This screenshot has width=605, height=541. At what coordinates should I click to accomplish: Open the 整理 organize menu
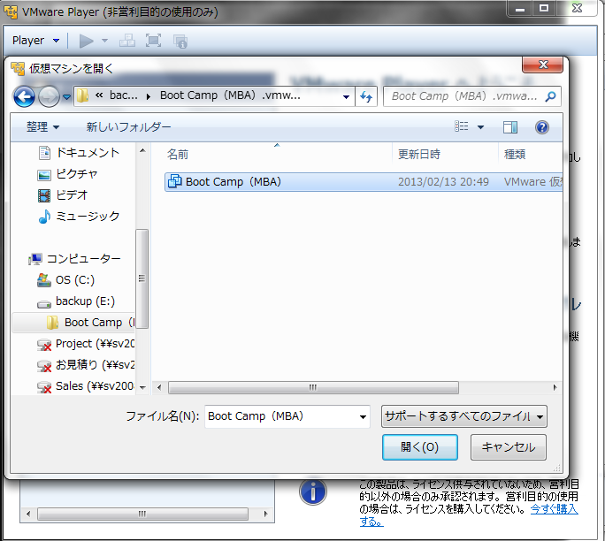(x=42, y=127)
